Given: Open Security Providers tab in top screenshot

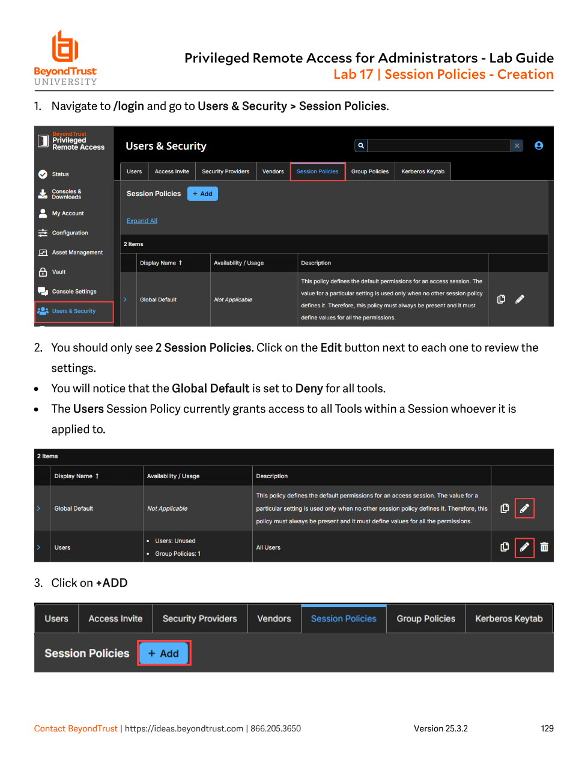Looking at the screenshot, I should point(226,171).
